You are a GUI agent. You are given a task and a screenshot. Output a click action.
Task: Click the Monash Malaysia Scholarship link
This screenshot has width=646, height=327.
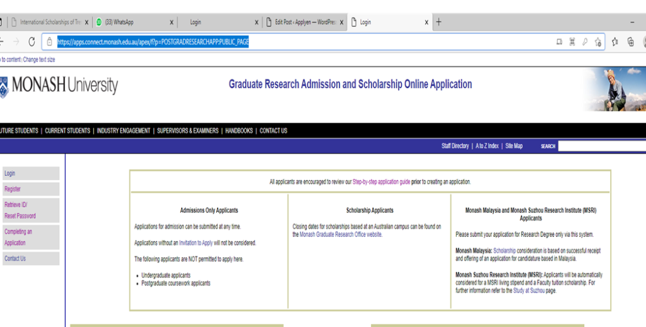pyautogui.click(x=504, y=251)
